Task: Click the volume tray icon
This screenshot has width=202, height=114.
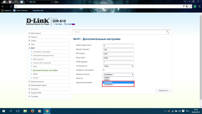Action: point(180,111)
